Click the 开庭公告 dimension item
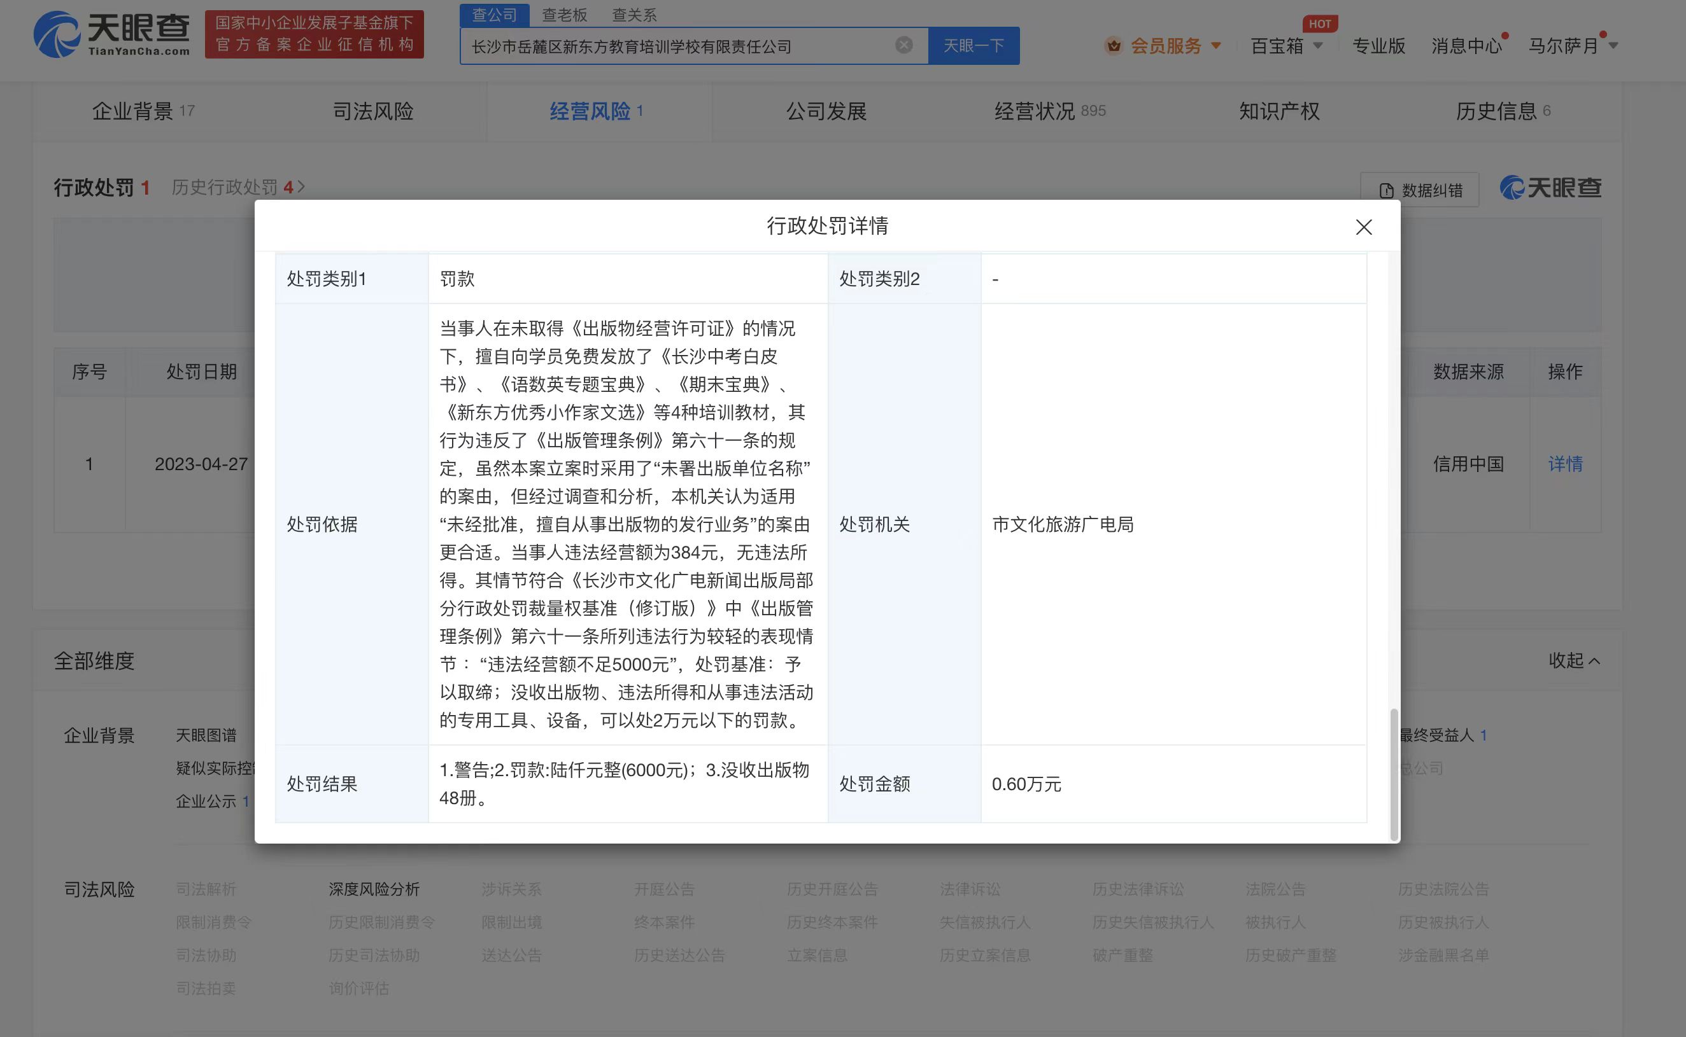Screen dimensions: 1686x1037 [664, 889]
